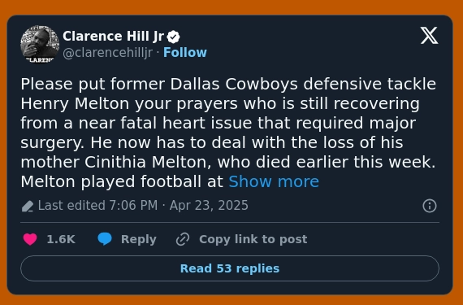The image size is (463, 305).
Task: Open the Clarence Hill Jr display name
Action: (113, 37)
